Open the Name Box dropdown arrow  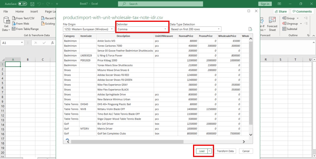pos(22,43)
